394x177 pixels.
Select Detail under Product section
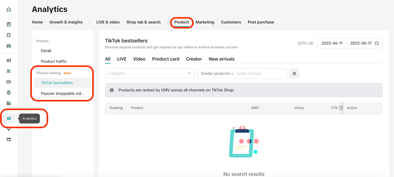tap(46, 51)
